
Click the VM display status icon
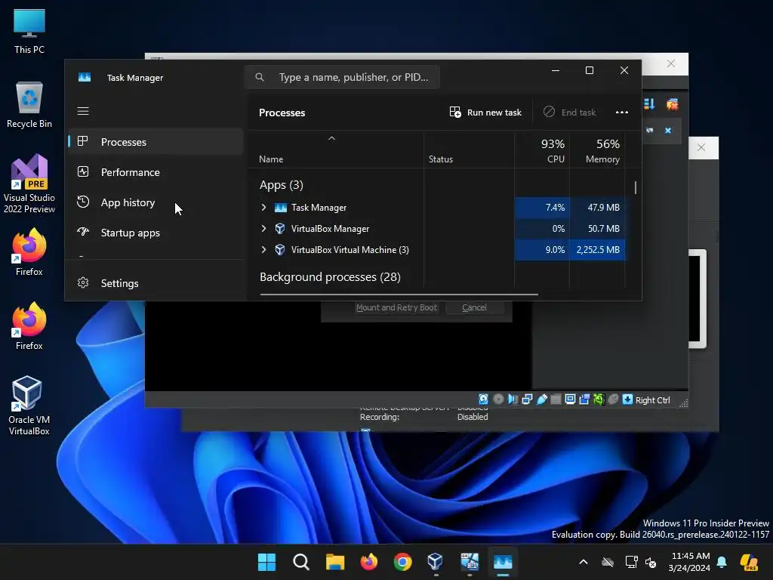(x=570, y=400)
